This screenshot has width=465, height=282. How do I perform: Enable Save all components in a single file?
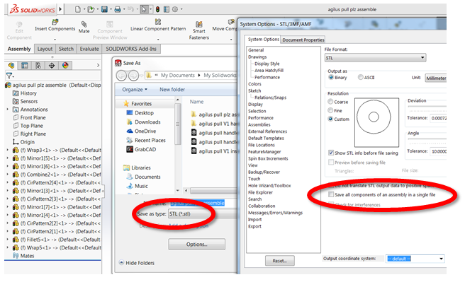click(331, 194)
